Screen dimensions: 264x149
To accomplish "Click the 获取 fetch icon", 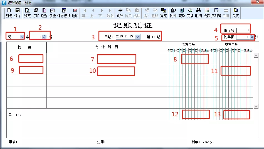I will pos(182,13).
